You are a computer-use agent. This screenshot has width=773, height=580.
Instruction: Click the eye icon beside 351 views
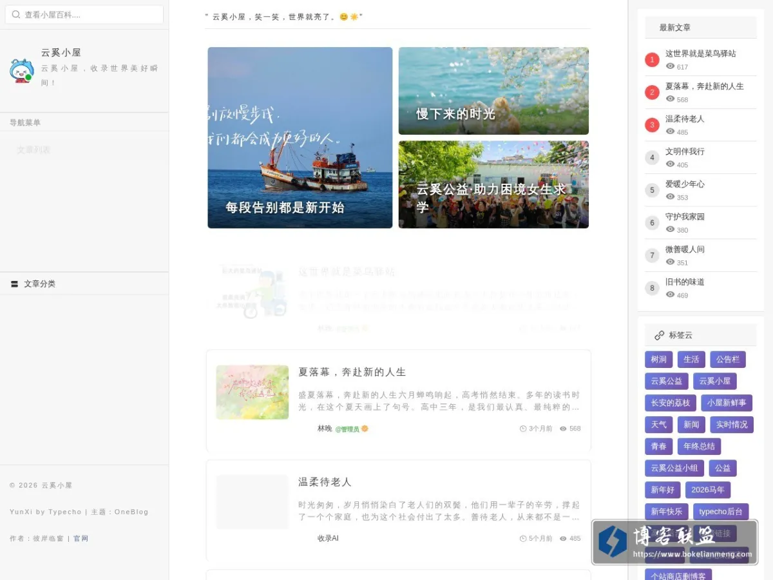pyautogui.click(x=670, y=262)
